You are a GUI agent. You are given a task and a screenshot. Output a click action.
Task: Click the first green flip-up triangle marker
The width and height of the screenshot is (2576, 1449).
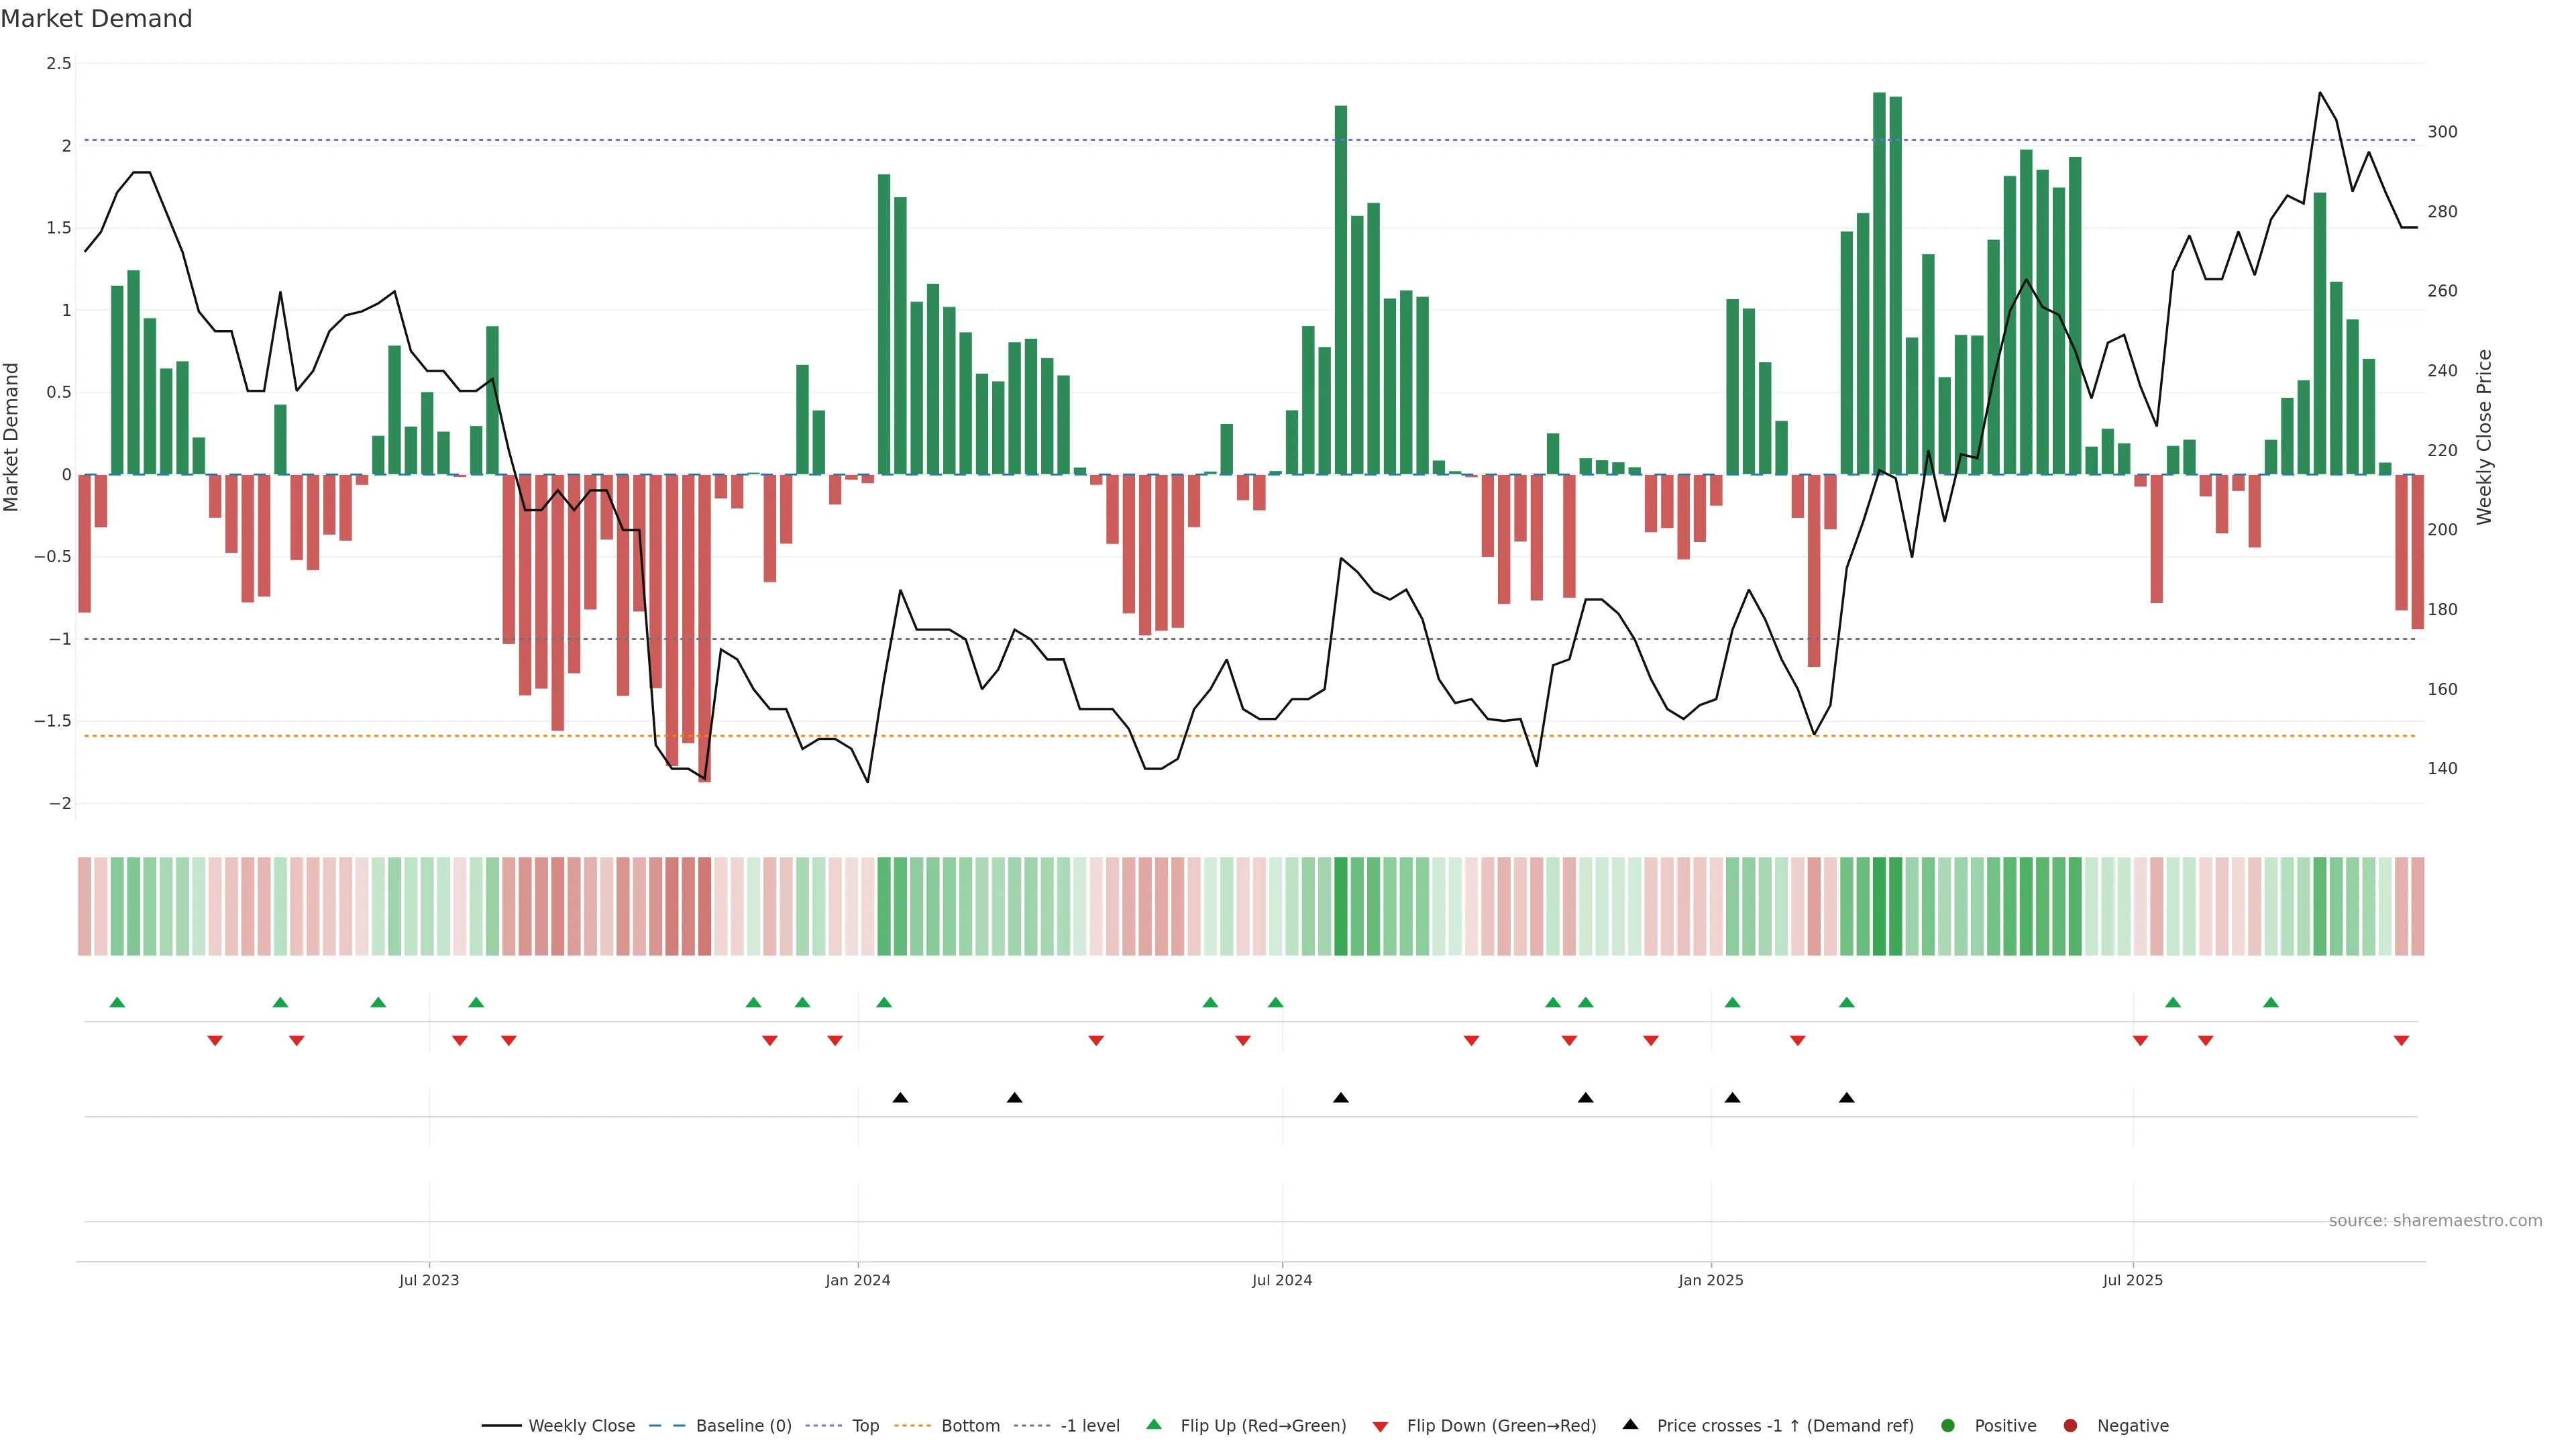click(117, 1003)
